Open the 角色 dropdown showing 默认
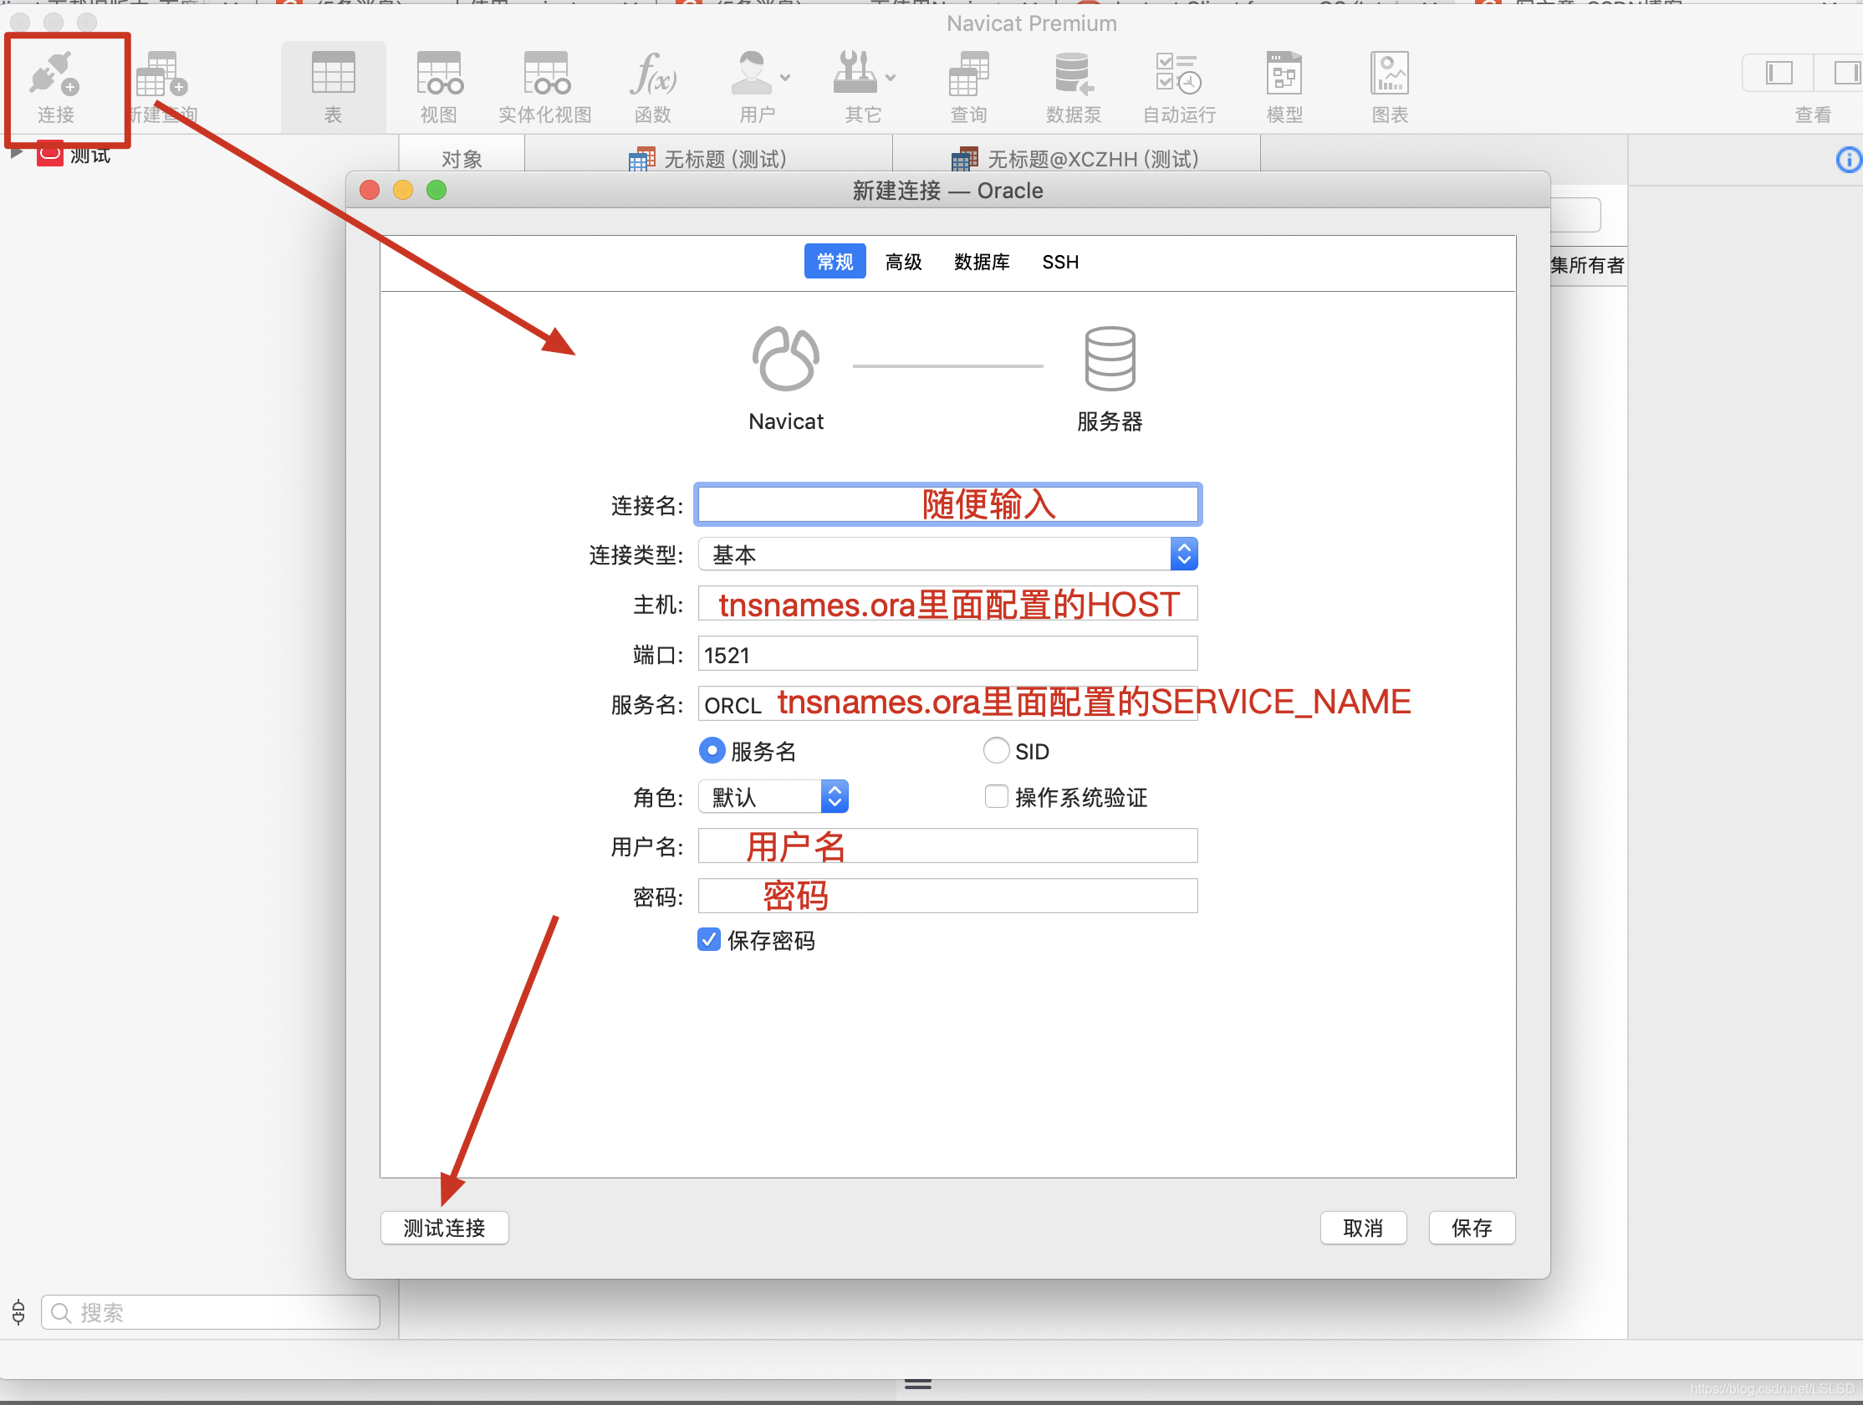The height and width of the screenshot is (1405, 1863). click(x=773, y=797)
